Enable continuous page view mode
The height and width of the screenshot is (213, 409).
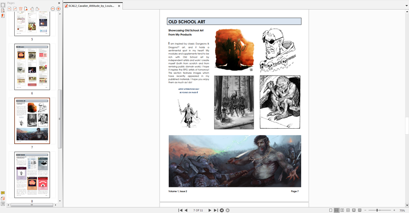coord(336,210)
